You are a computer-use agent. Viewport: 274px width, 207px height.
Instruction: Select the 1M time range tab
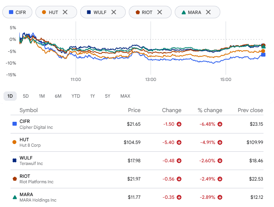(42, 96)
